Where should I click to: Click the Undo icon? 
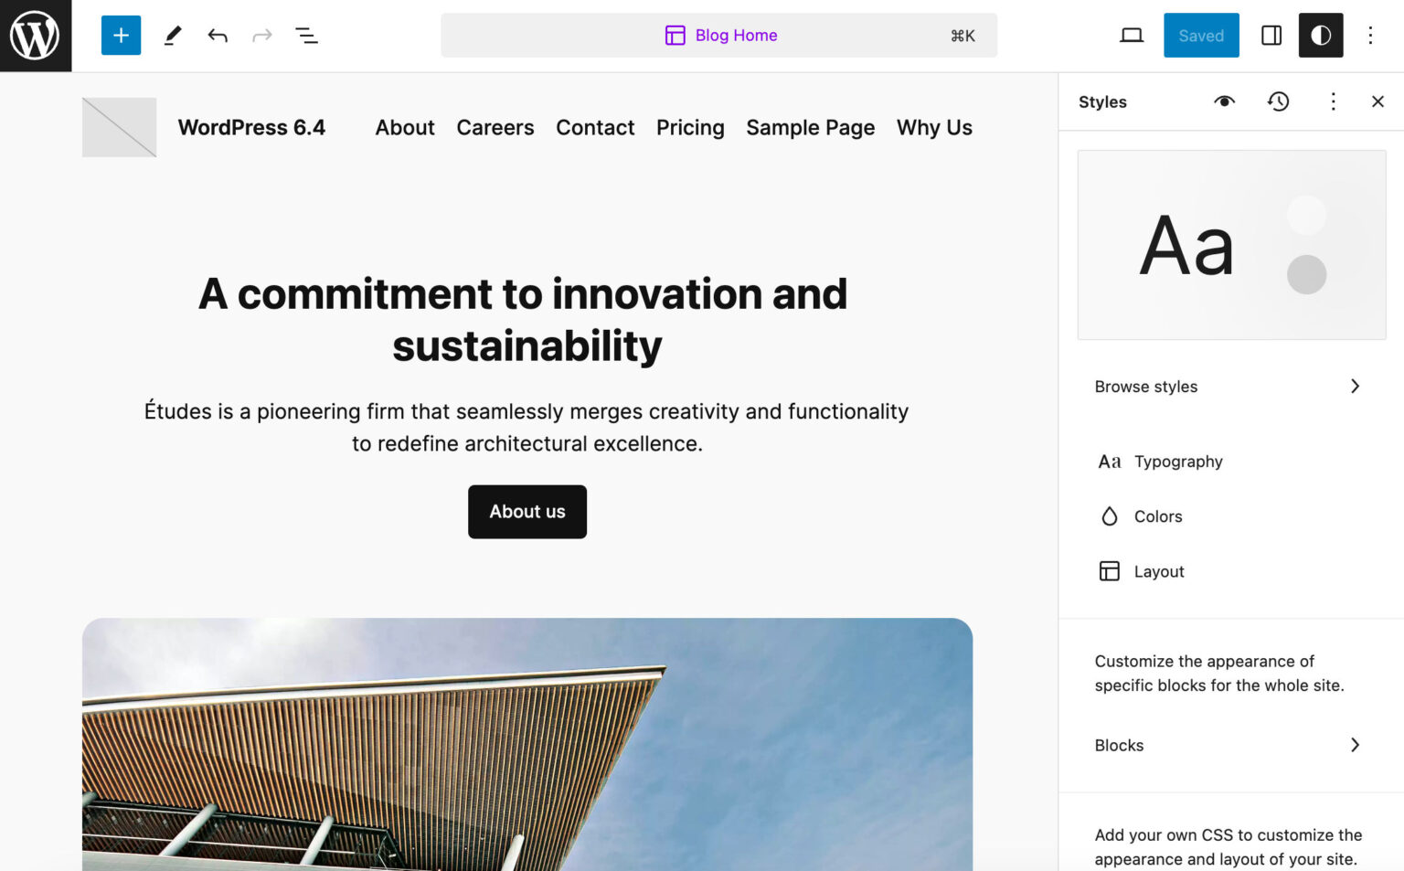218,35
